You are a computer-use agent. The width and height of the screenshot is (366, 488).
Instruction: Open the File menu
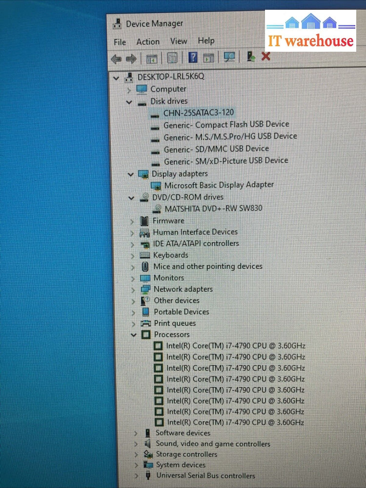[x=120, y=42]
